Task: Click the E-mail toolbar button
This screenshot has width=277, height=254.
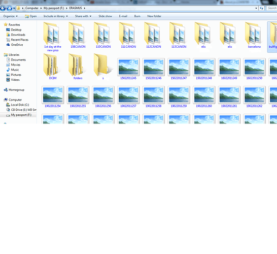Action: (x=123, y=16)
